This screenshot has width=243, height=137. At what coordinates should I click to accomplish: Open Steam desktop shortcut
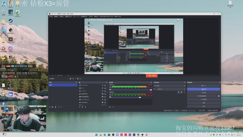point(11,21)
